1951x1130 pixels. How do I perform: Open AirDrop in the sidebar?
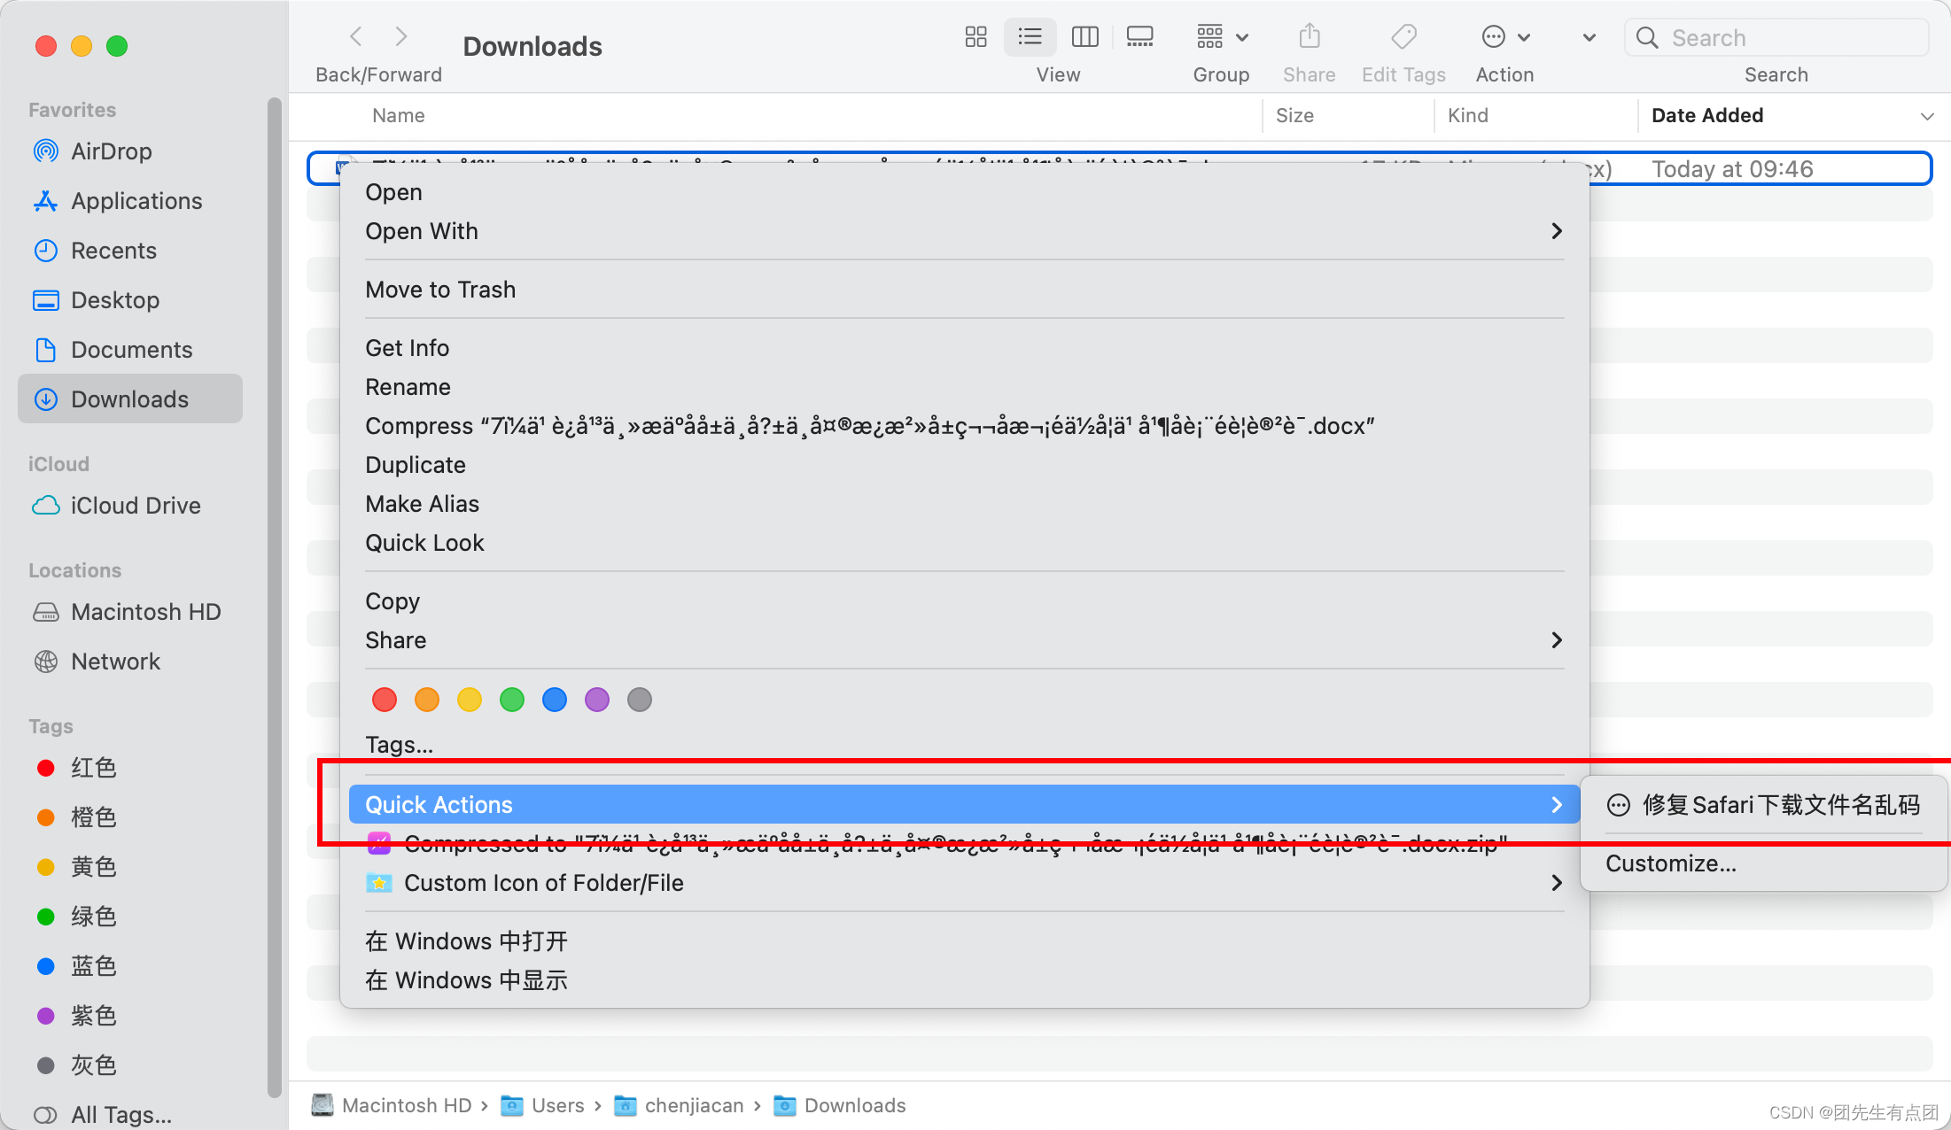point(112,151)
